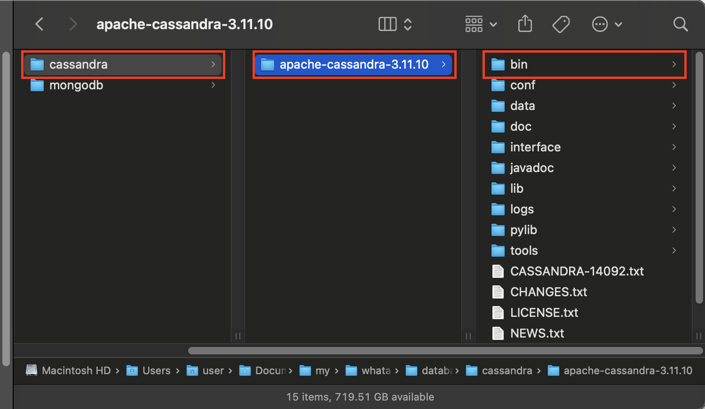Select NEWS.txt file
705x409 pixels.
click(584, 333)
